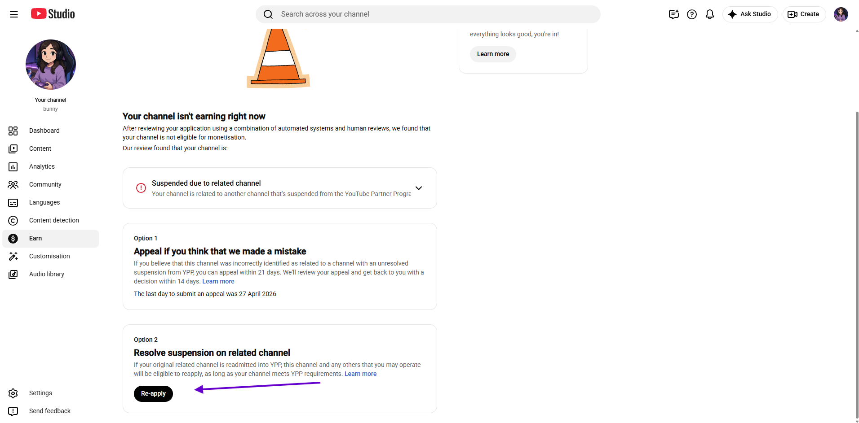The image size is (859, 423).
Task: Click the Create button
Action: [804, 14]
